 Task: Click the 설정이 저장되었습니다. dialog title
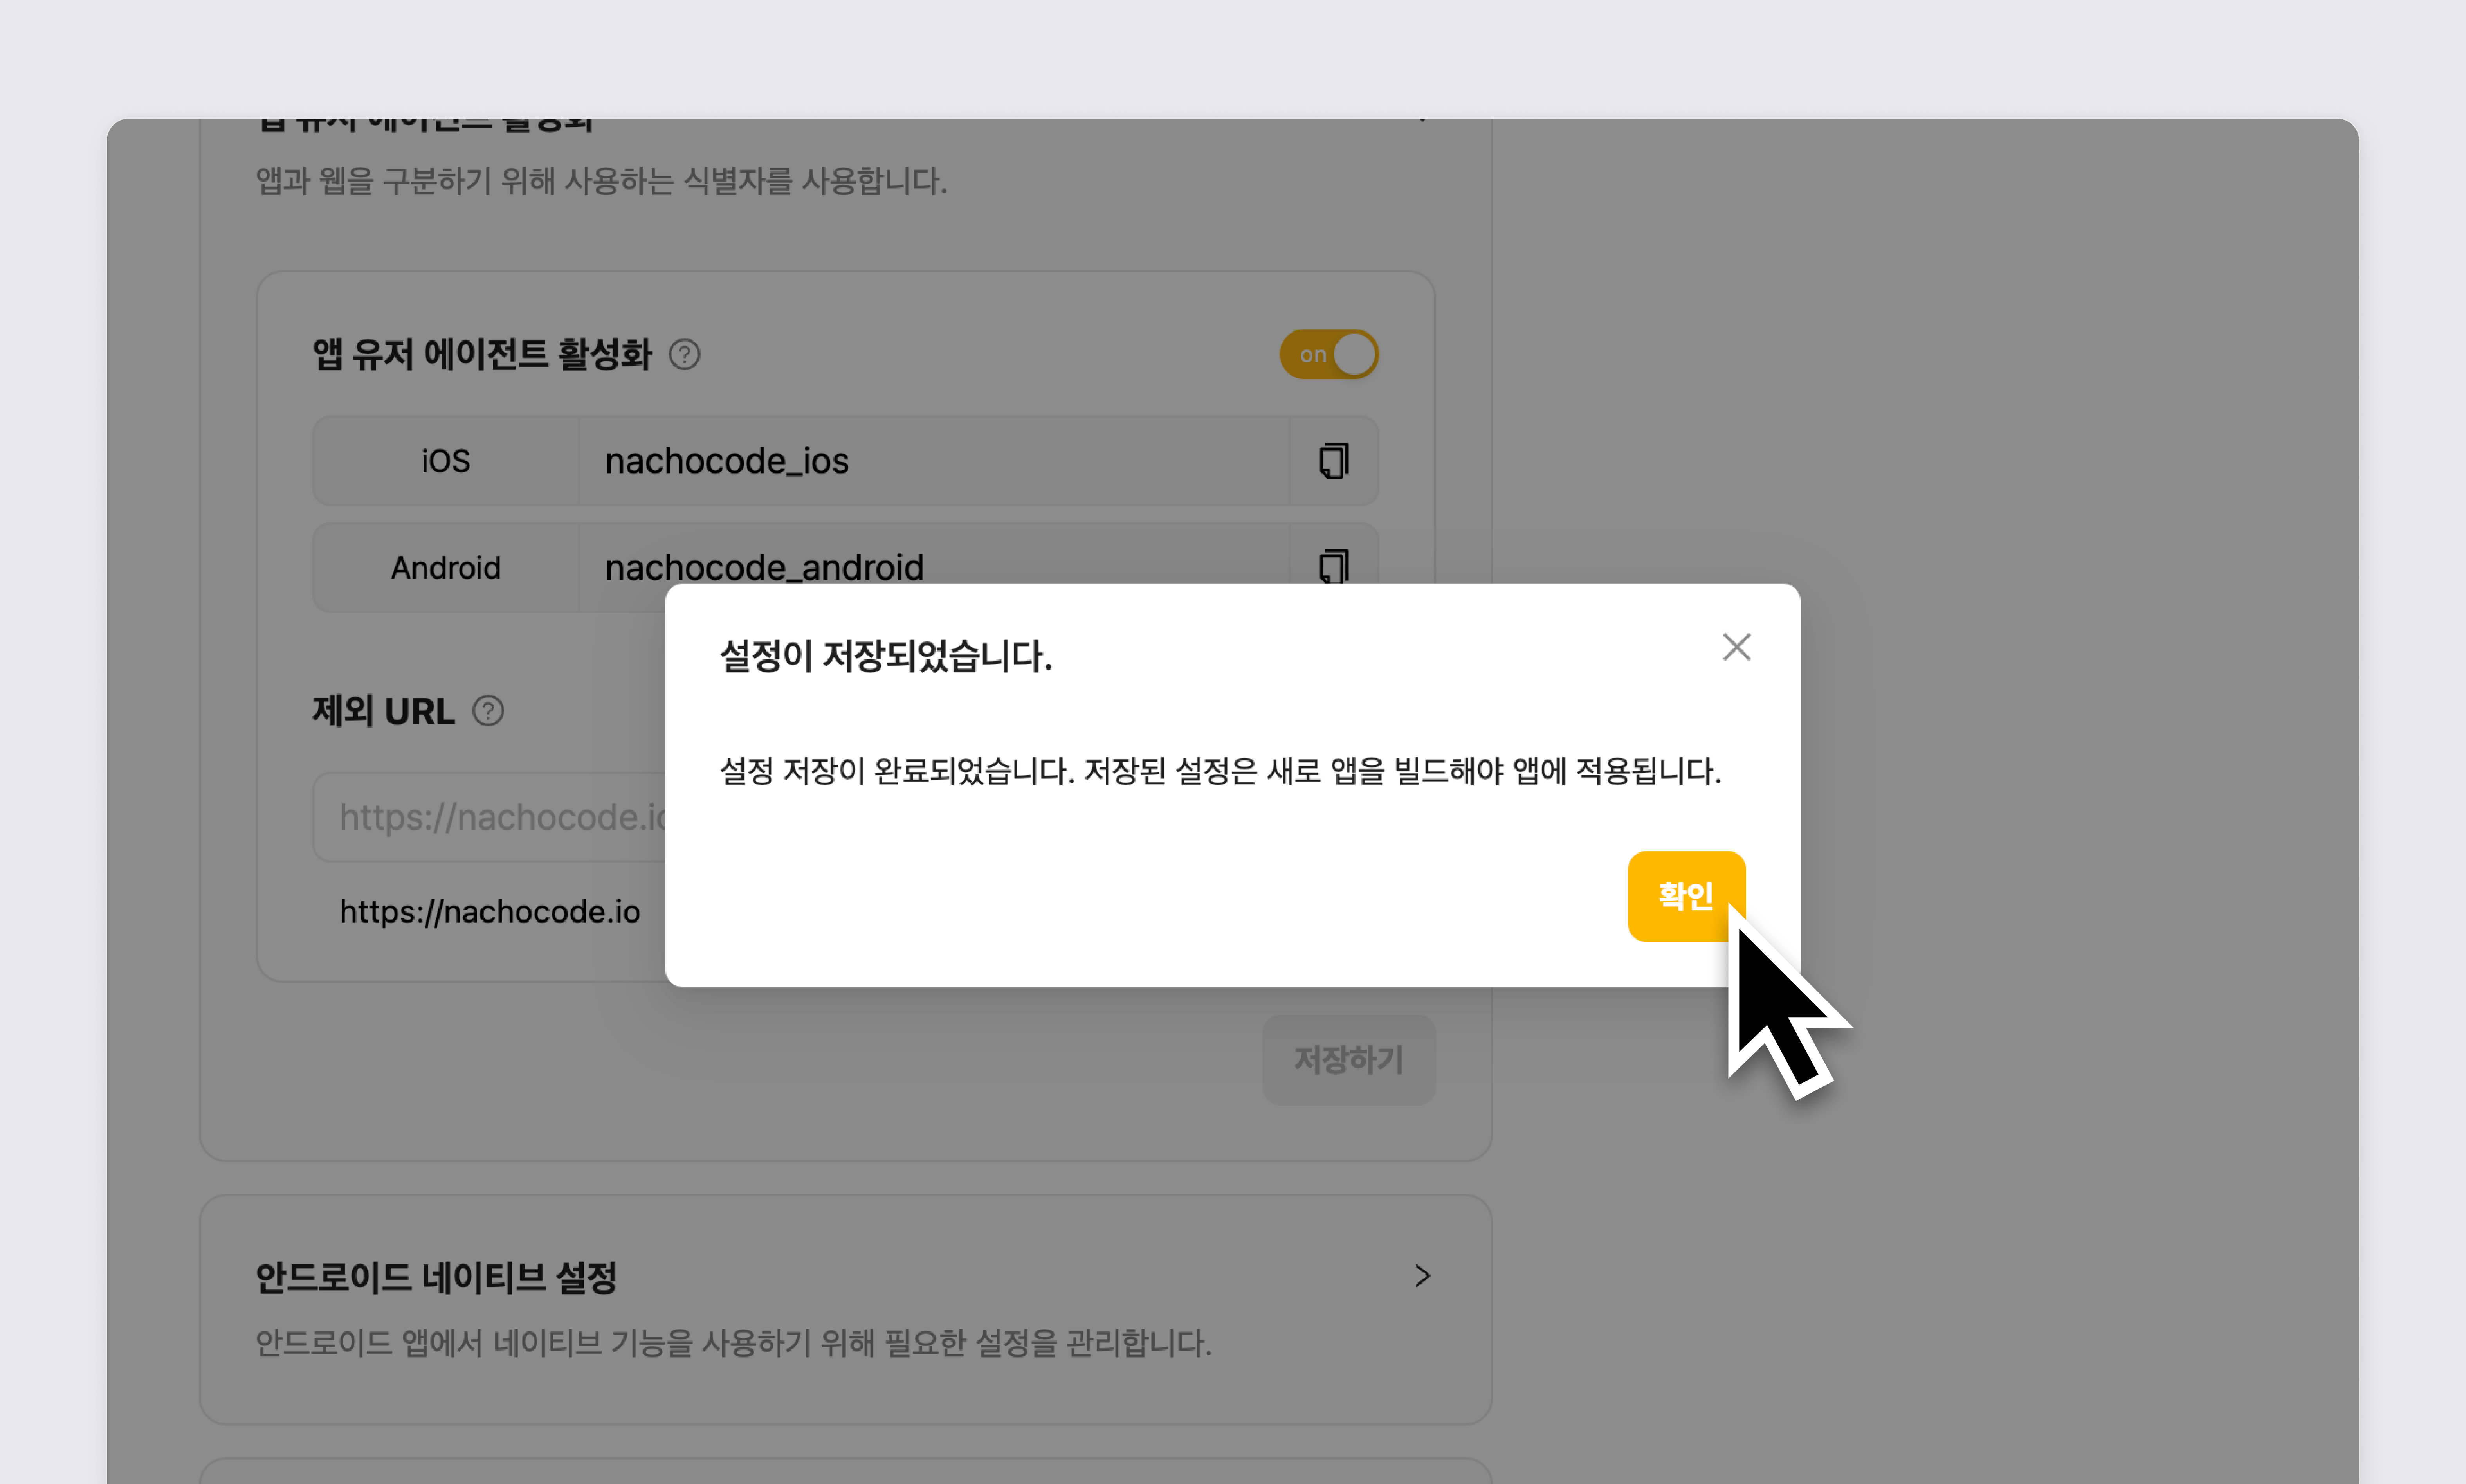(x=886, y=656)
